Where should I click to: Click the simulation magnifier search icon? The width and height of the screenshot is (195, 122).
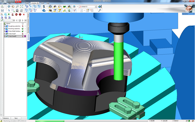(x=2, y=14)
